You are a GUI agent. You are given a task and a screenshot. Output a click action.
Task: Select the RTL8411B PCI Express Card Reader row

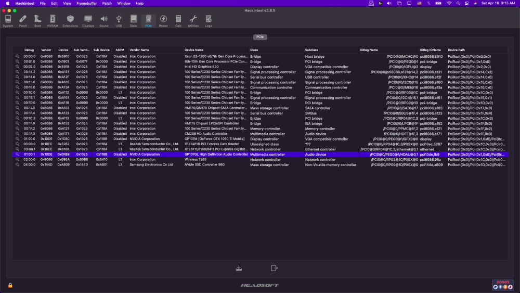pos(260,144)
